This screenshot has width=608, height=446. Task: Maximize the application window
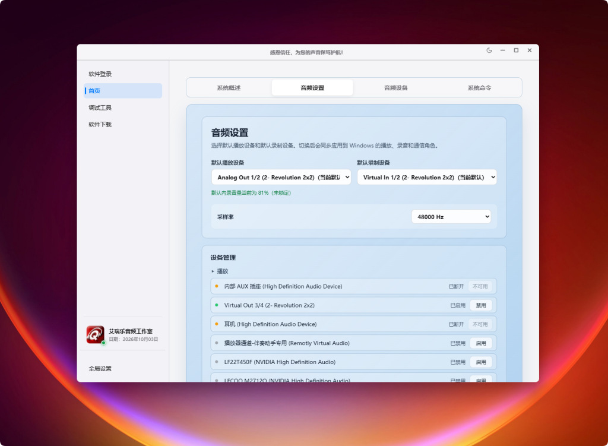coord(516,50)
